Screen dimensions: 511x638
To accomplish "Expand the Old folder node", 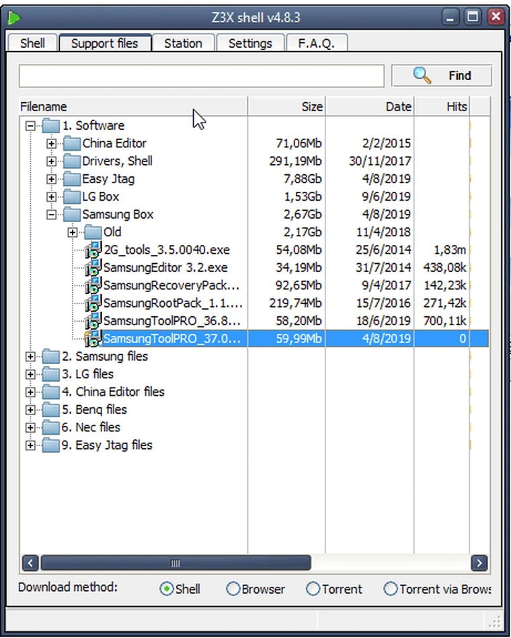I will (73, 232).
